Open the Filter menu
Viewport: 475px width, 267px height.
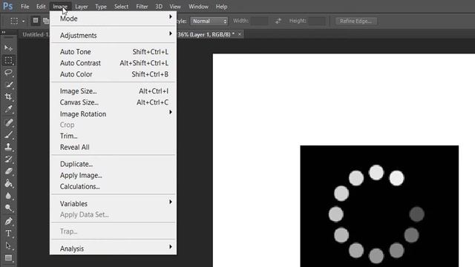(x=142, y=7)
